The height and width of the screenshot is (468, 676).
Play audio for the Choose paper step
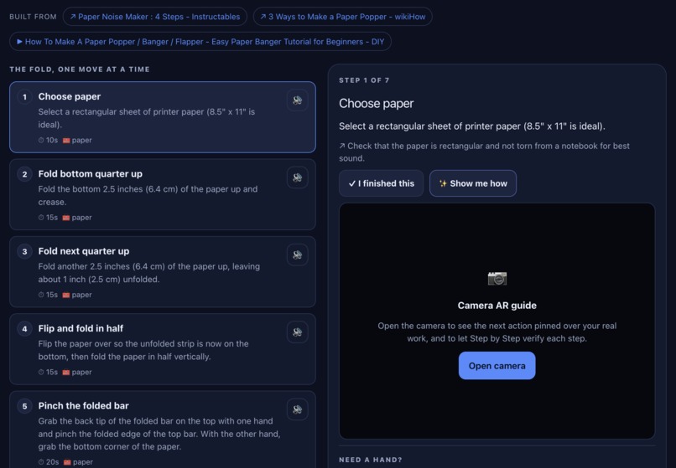click(297, 100)
